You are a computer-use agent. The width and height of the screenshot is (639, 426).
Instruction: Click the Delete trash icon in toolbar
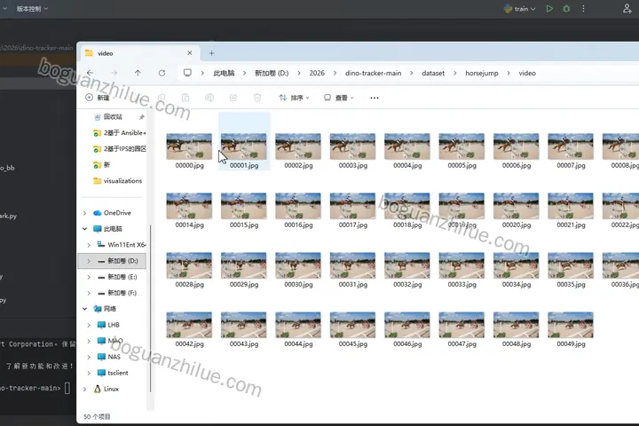[x=257, y=98]
